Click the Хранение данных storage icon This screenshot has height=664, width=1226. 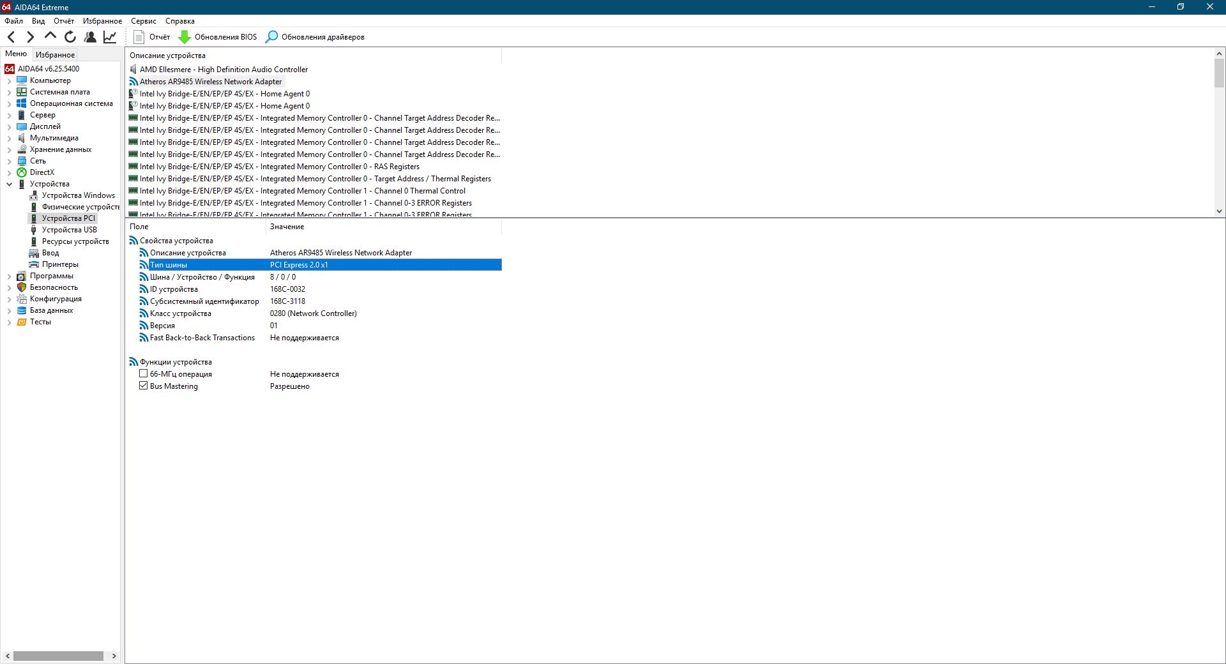(22, 149)
